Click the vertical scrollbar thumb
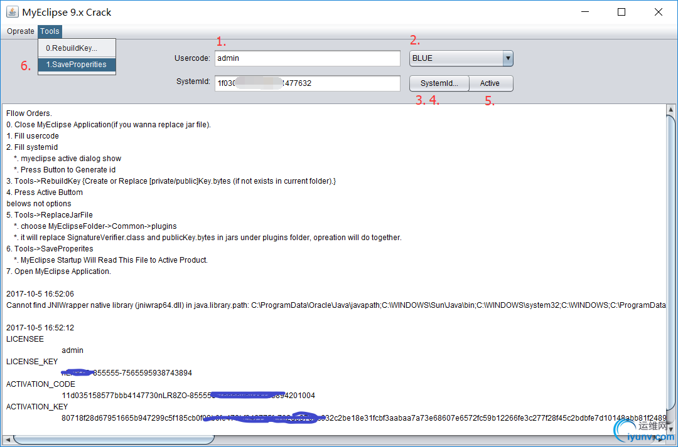 pyautogui.click(x=671, y=263)
